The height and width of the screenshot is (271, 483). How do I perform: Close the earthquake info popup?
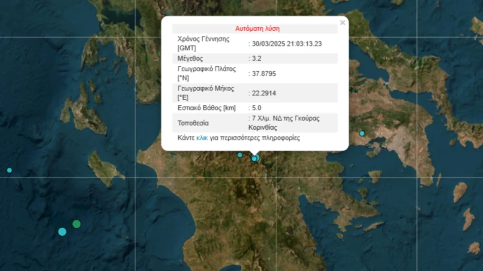tap(342, 23)
